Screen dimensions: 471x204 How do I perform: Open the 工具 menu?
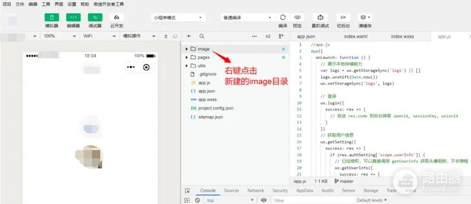46,4
